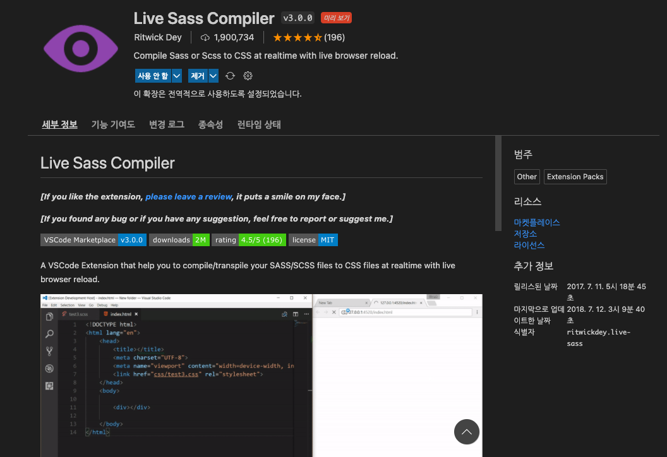Click the scroll-to-top arrow button
Viewport: 667px width, 457px height.
[467, 432]
